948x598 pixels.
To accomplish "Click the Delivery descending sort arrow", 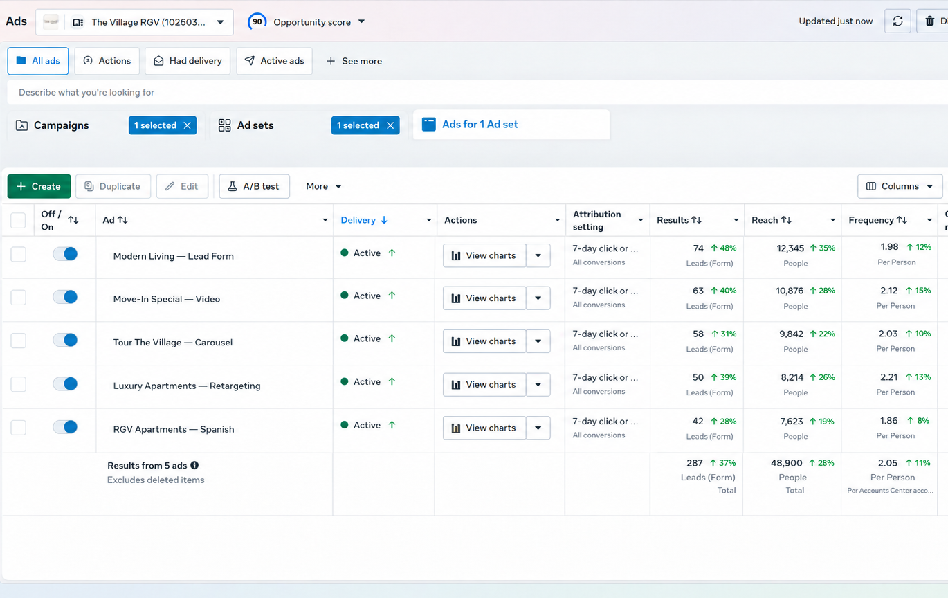I will 384,220.
